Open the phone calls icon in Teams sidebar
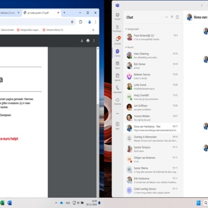The image size is (208, 208). [117, 89]
